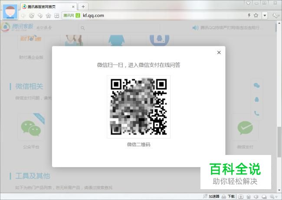This screenshot has width=282, height=200.
Task: Reload the page with the refresh icon
Action: [32, 16]
